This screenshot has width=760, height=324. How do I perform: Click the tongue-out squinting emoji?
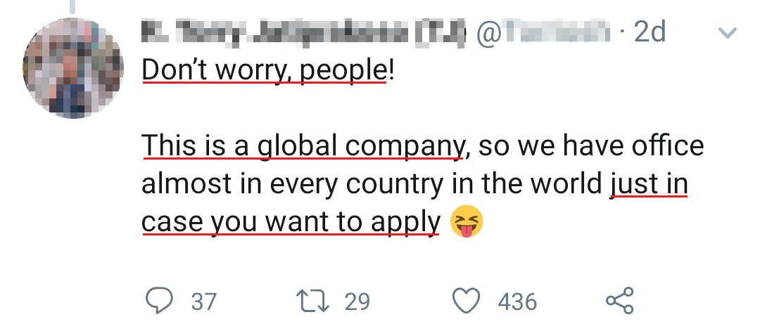pos(467,223)
